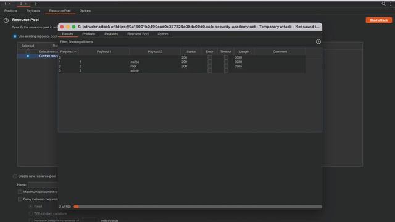Image resolution: width=395 pixels, height=222 pixels.
Task: Maximize the Intruder attack window
Action: pos(73,27)
